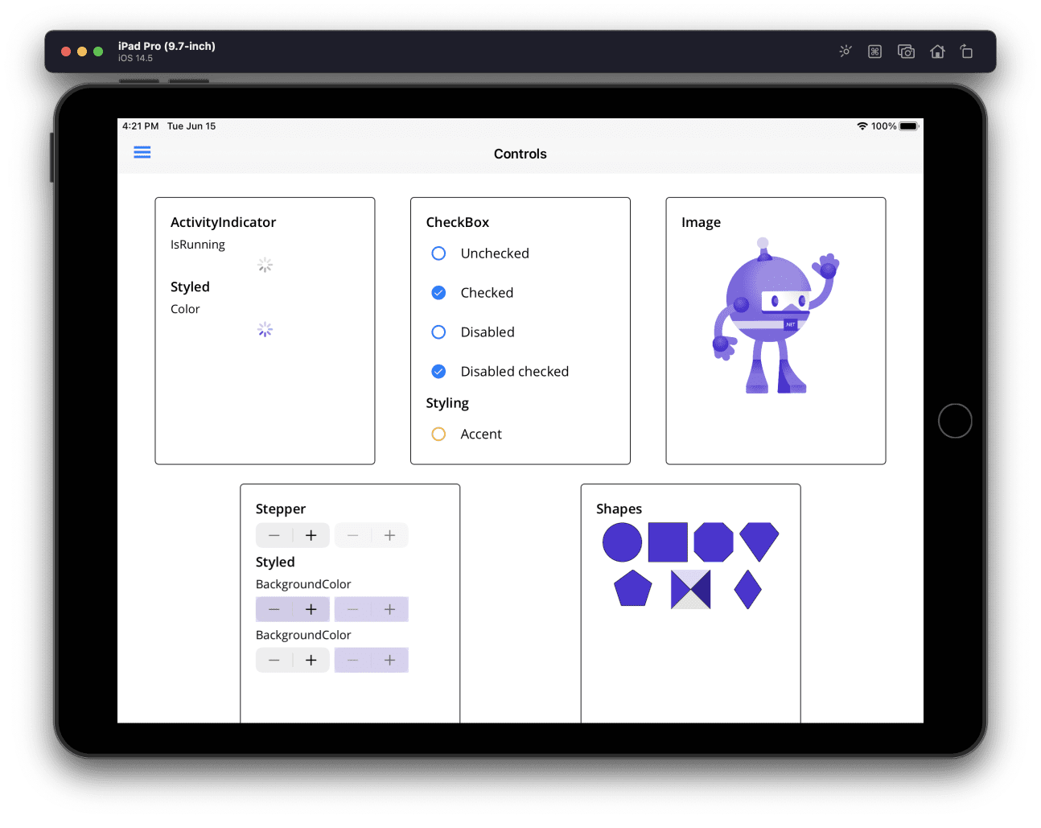The height and width of the screenshot is (828, 1041).
Task: Click the purple Color activity spinner
Action: pos(265,330)
